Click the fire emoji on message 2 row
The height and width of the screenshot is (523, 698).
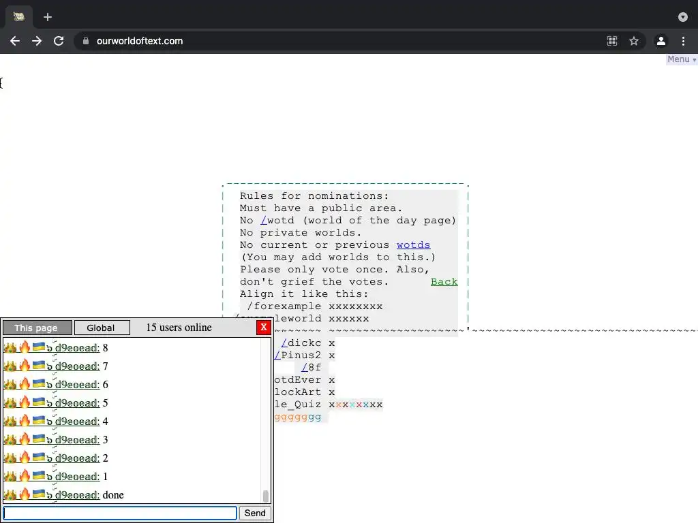click(25, 457)
